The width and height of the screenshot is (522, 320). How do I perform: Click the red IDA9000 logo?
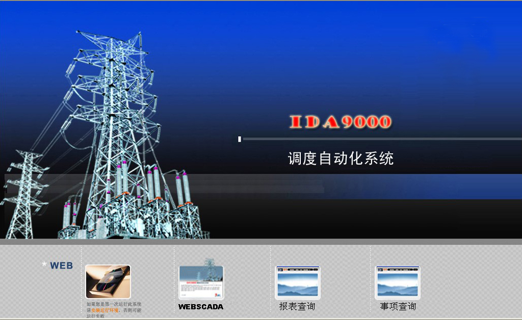(341, 122)
